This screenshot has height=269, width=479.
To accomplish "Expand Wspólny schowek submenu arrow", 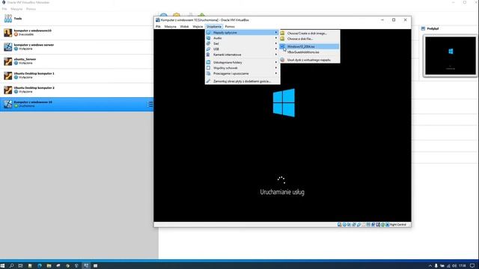I will [x=276, y=68].
